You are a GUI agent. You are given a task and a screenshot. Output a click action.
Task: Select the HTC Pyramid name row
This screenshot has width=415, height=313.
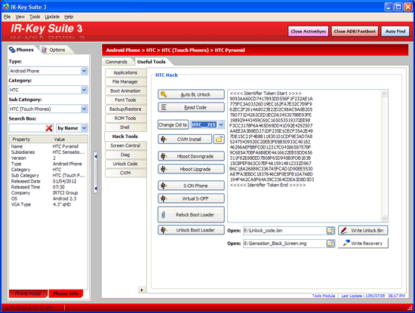pos(48,146)
